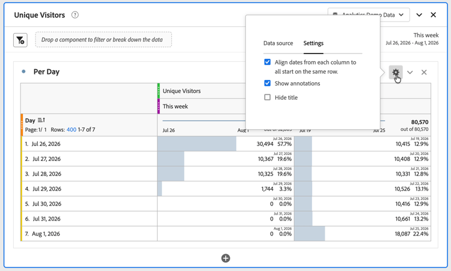Close the Unique Visitors panel

[x=433, y=15]
